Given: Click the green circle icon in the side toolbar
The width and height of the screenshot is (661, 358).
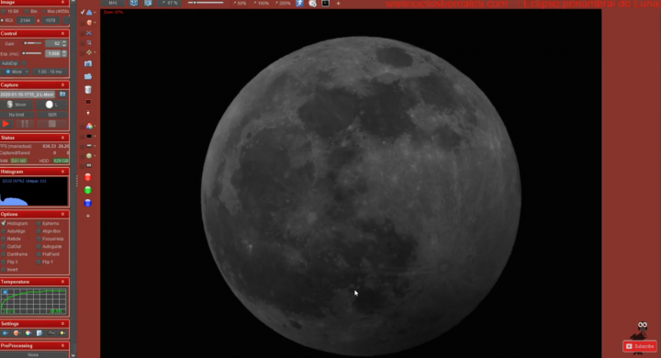Looking at the screenshot, I should coord(89,156).
